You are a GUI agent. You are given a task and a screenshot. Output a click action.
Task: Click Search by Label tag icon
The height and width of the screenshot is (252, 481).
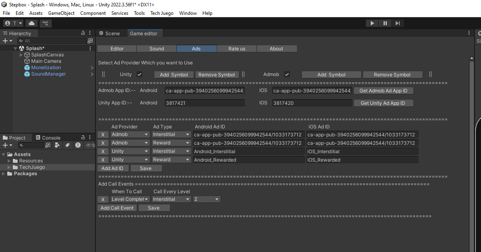pyautogui.click(x=68, y=145)
